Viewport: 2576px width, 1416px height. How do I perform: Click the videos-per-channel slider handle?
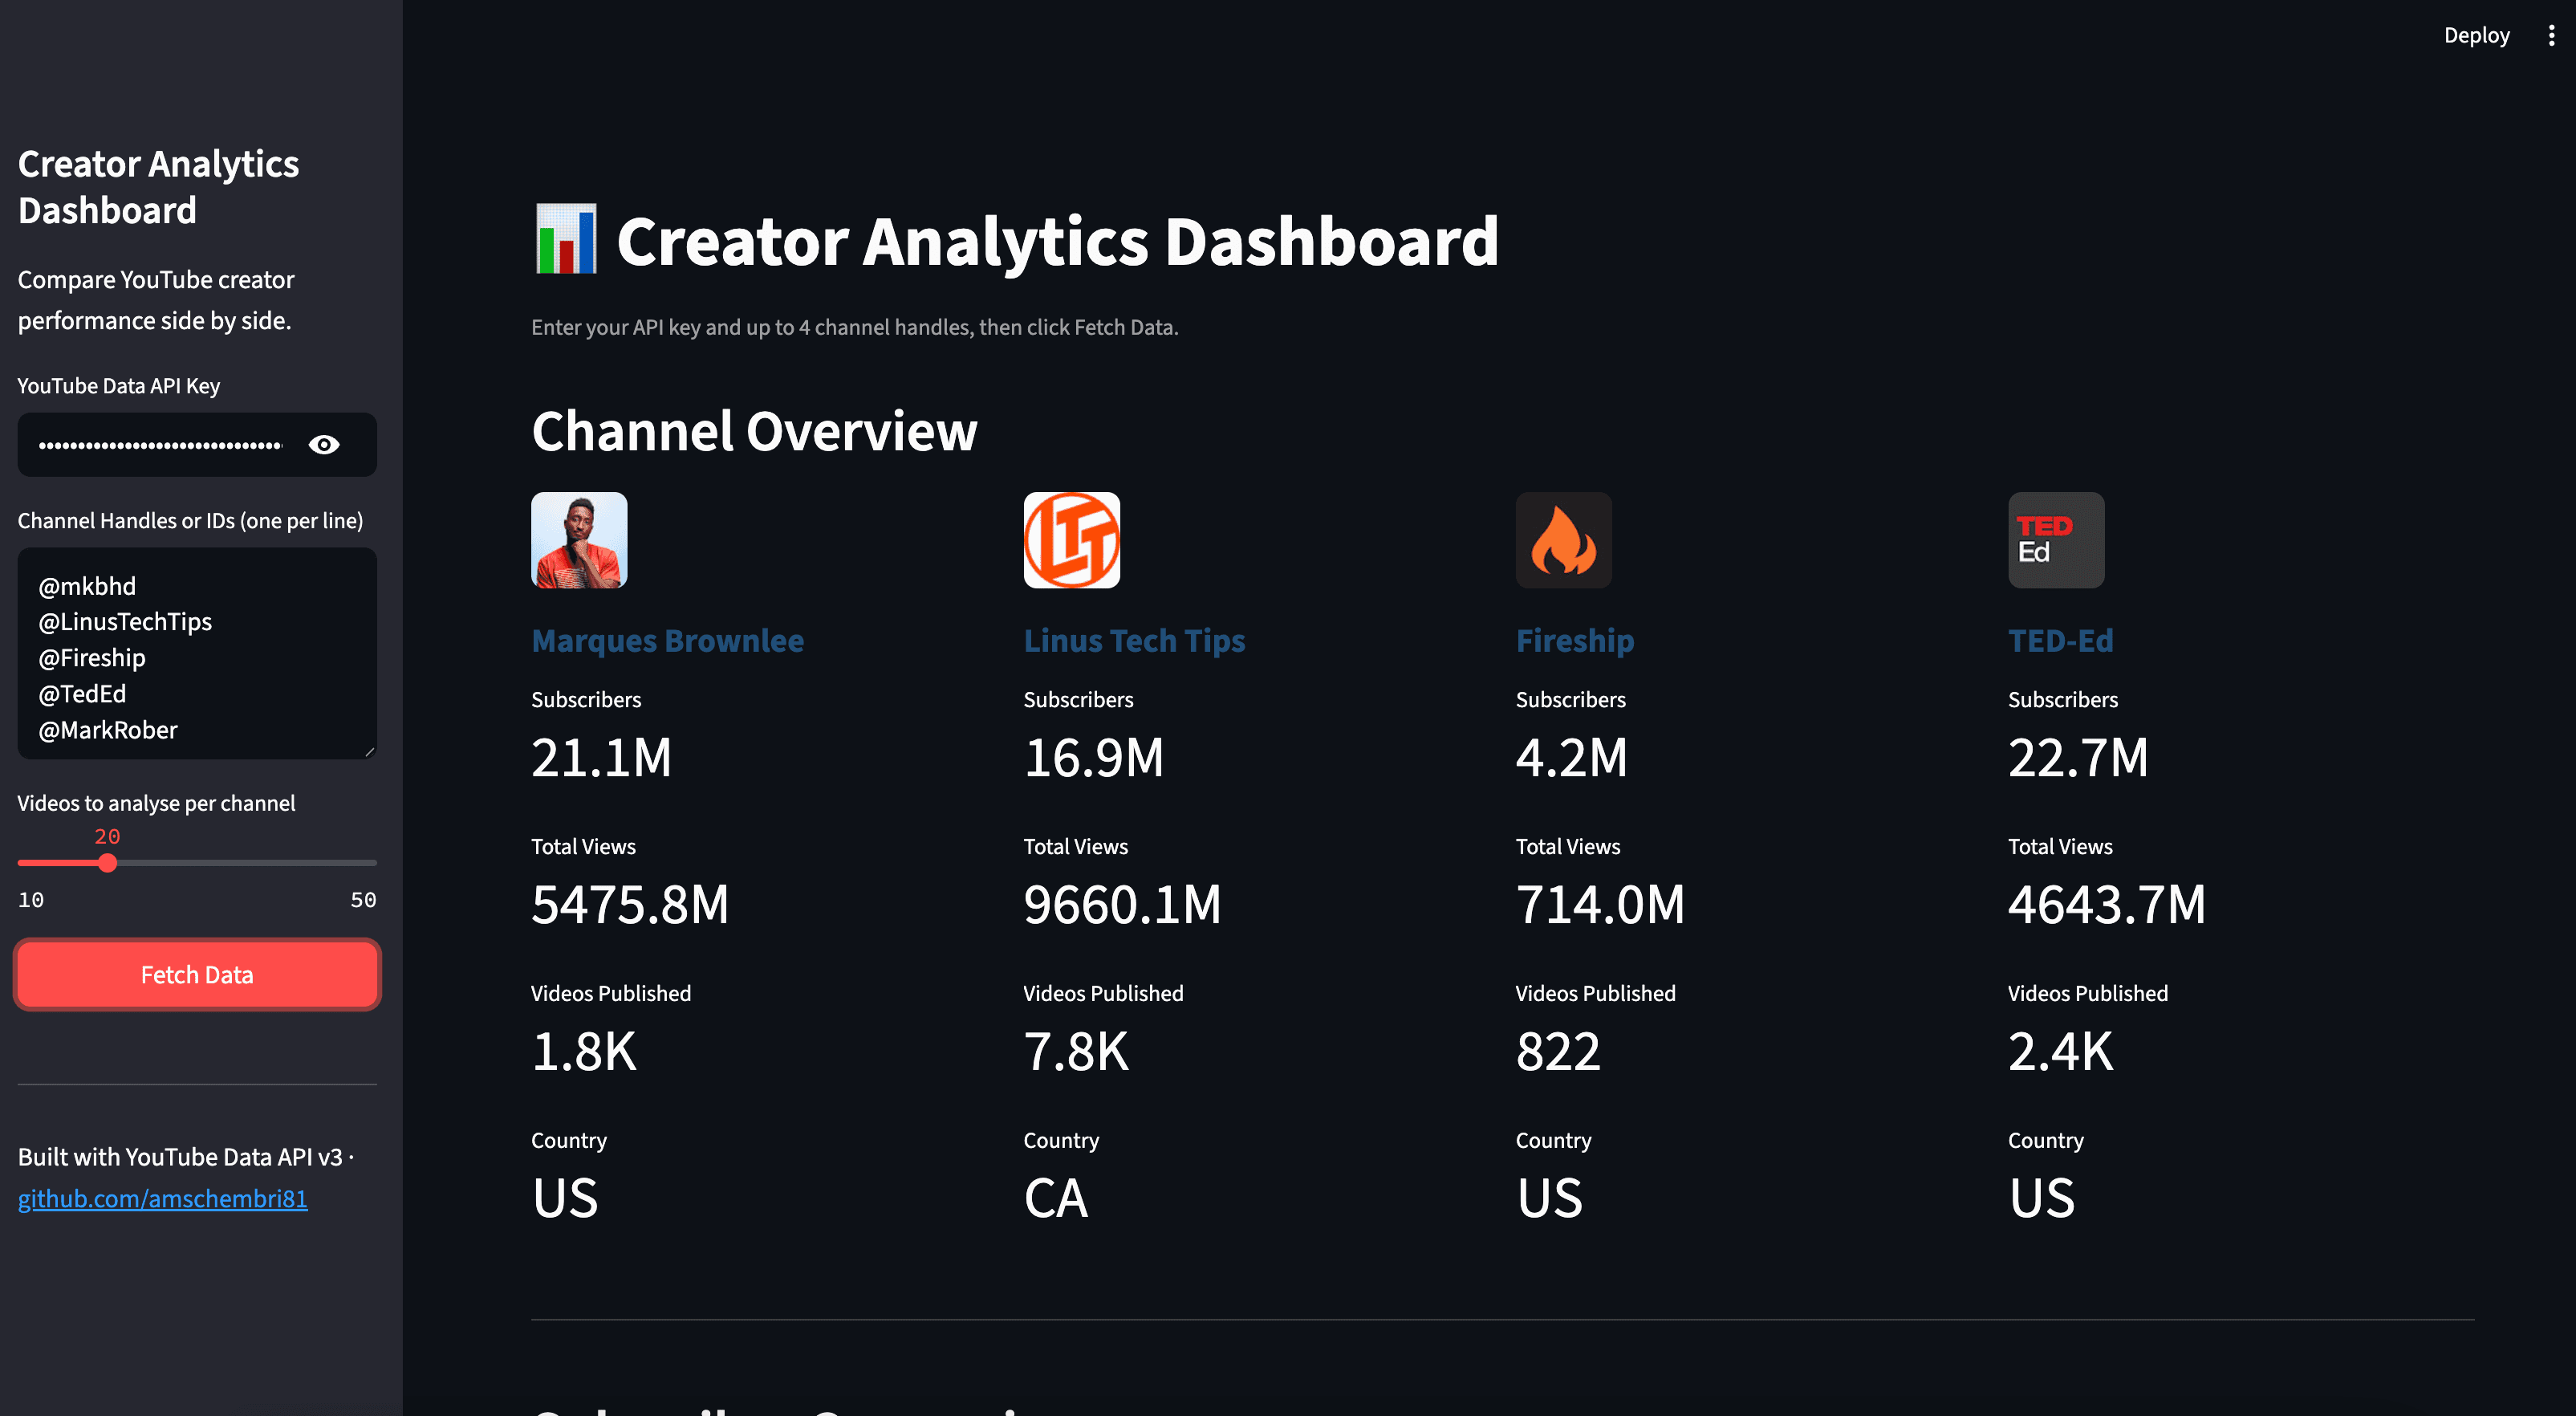pyautogui.click(x=107, y=863)
